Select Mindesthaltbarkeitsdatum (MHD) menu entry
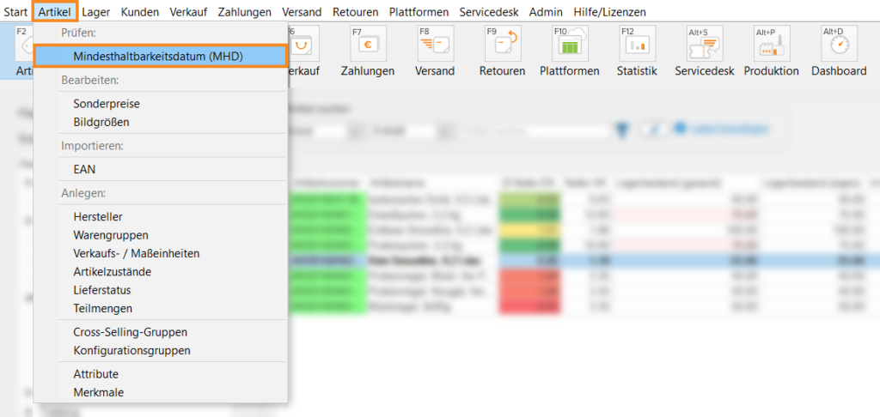880x417 pixels. 158,56
